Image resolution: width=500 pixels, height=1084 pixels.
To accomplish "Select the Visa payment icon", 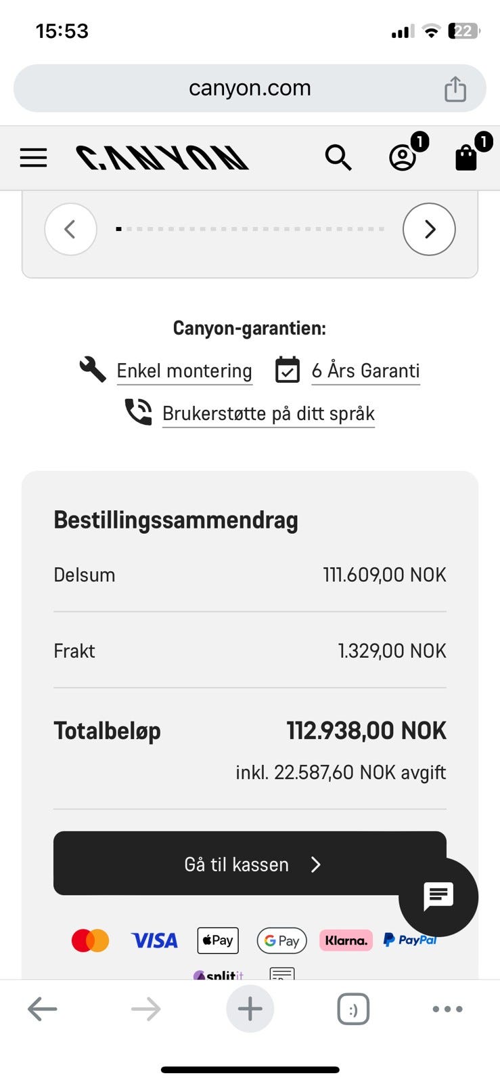I will [154, 940].
